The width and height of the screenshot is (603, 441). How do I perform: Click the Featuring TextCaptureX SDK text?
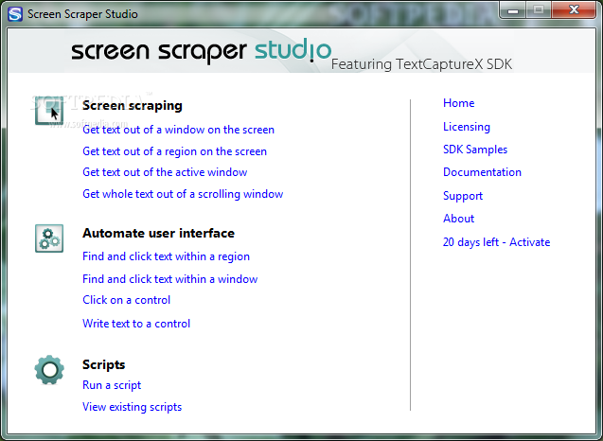tap(422, 64)
